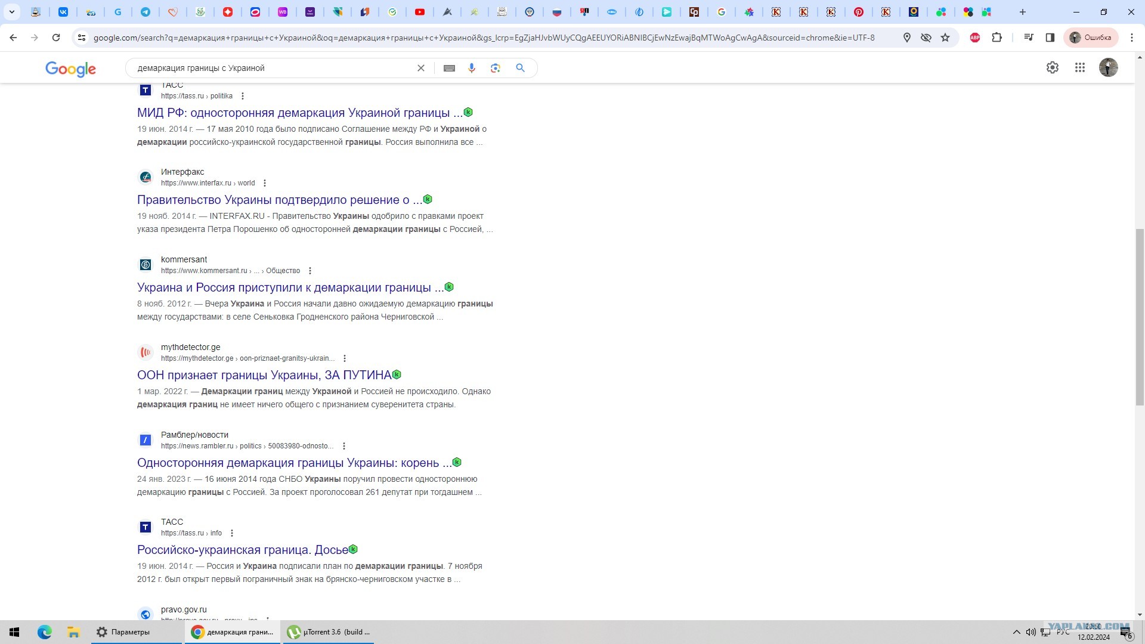Switch to the µTorrent 3.6 taskbar window
The width and height of the screenshot is (1145, 644).
328,632
